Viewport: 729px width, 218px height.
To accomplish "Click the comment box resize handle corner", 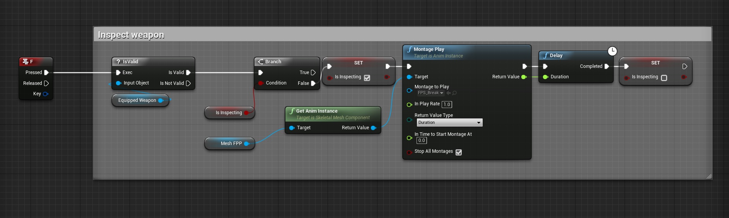I will coord(709,176).
